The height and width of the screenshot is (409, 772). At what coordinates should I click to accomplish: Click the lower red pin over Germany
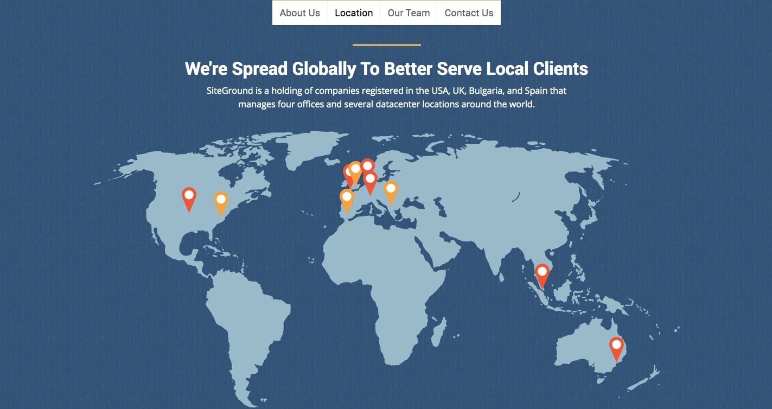coord(370,183)
